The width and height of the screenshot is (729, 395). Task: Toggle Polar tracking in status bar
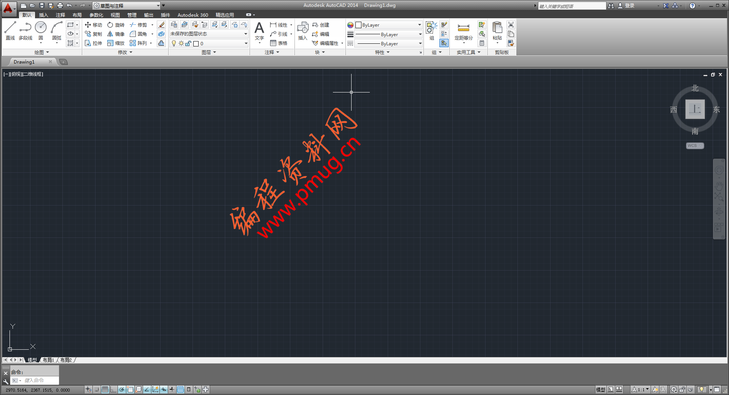point(122,389)
